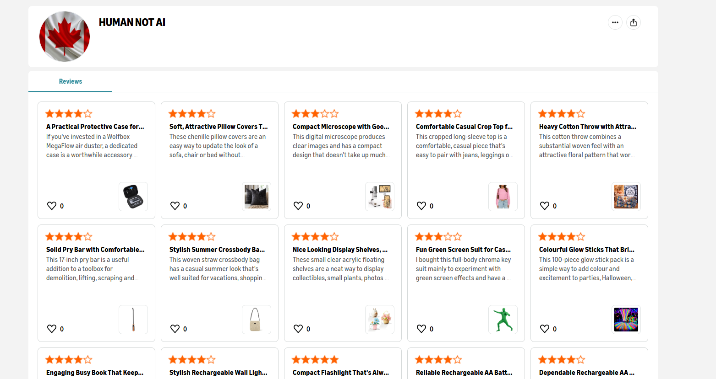Like the Wolfbox protective case review
Image resolution: width=716 pixels, height=379 pixels.
click(52, 206)
